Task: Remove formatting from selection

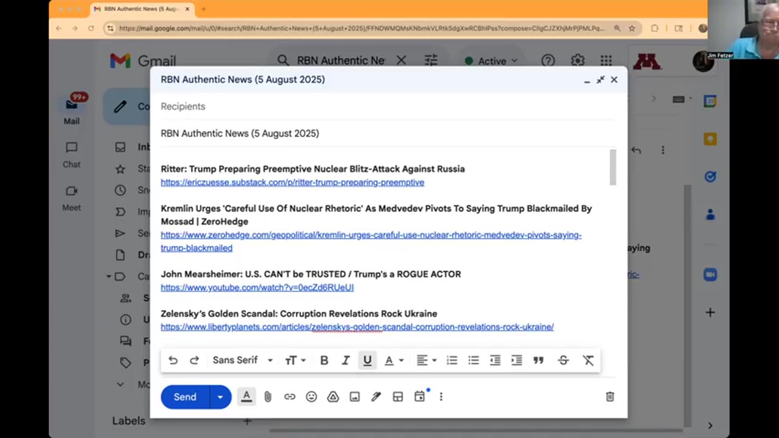Action: (x=588, y=360)
